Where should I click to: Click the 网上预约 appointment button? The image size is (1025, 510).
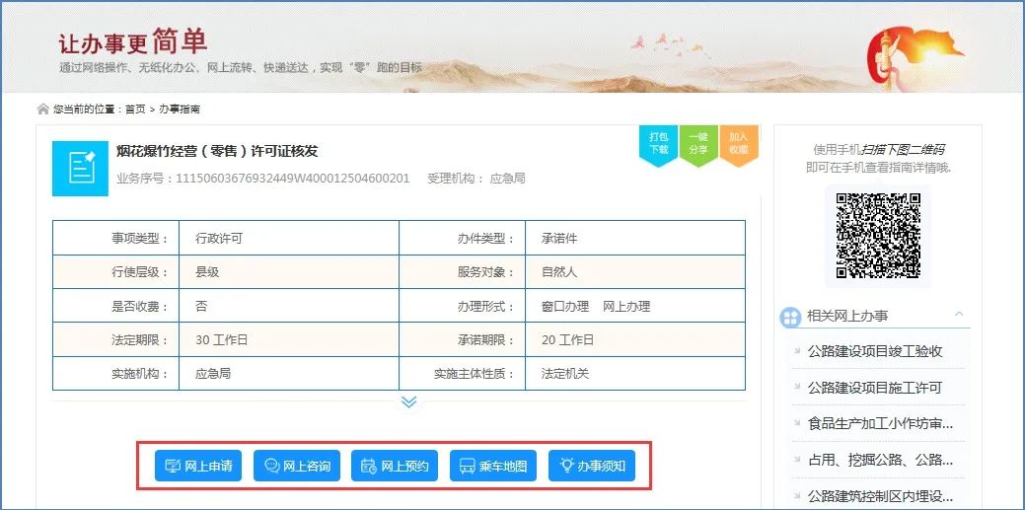(x=395, y=466)
